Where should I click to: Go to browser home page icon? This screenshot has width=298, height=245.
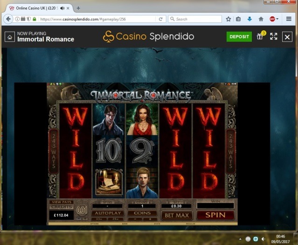[261, 19]
